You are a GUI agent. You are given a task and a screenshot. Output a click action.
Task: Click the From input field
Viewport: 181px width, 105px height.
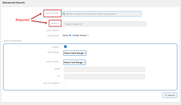(x=104, y=70)
